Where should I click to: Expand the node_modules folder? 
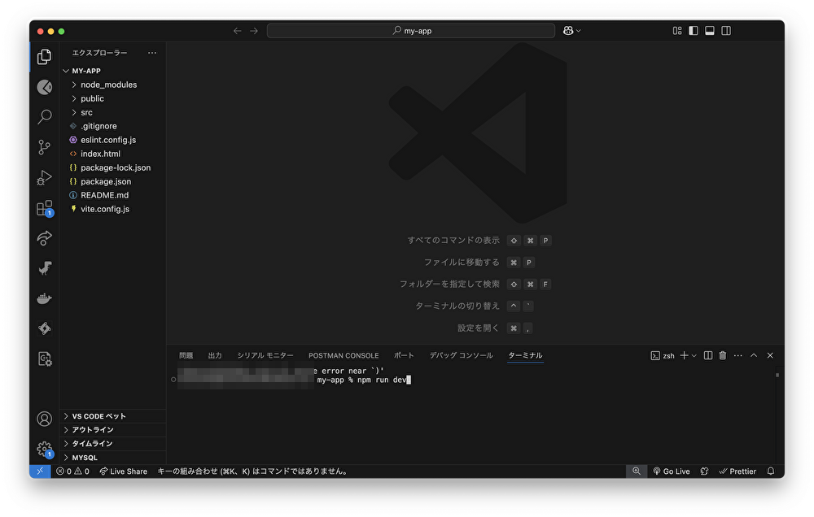[x=108, y=85]
